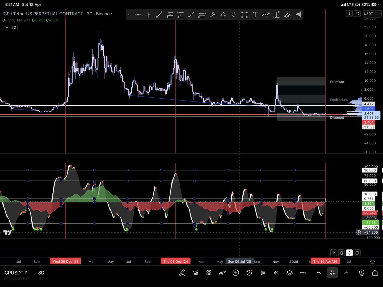
Task: Toggle pane maximize button above time axis
Action: pos(349,253)
